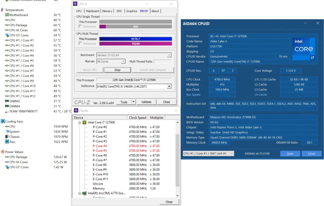
Task: Click the CPU IA Cores temperature icon
Action: pyautogui.click(x=7, y=30)
